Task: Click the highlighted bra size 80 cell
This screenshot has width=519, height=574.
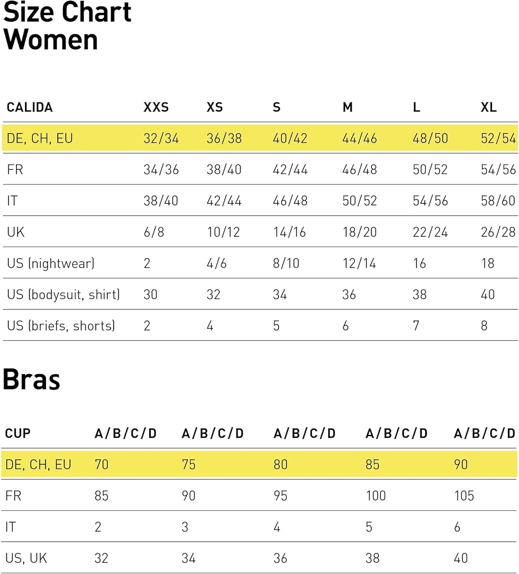Action: [x=280, y=464]
